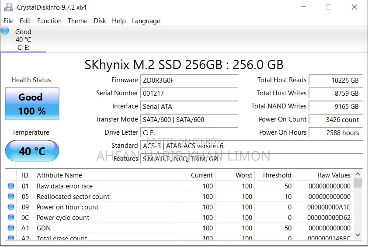Image resolution: width=368 pixels, height=247 pixels.
Task: Click the 40 °C temperature button
Action: point(32,151)
